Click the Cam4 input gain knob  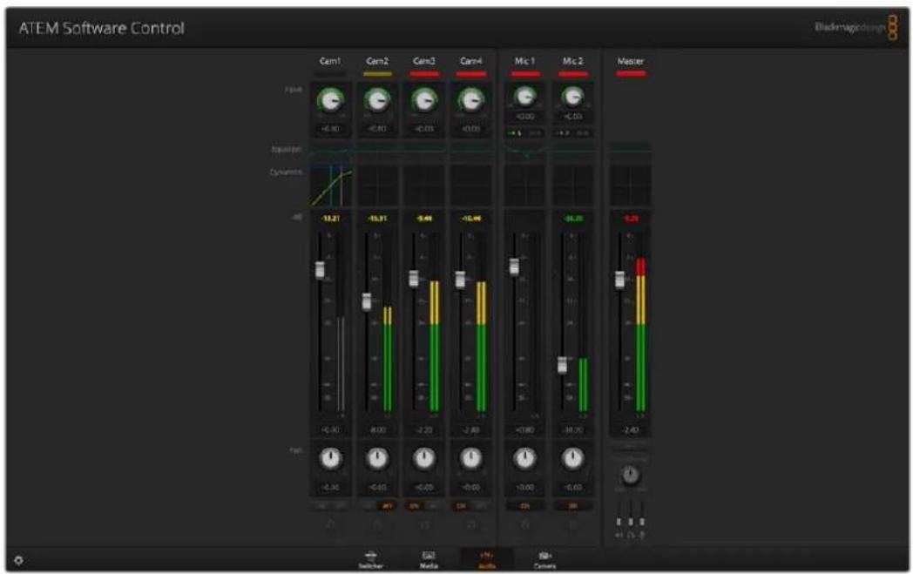coord(471,100)
